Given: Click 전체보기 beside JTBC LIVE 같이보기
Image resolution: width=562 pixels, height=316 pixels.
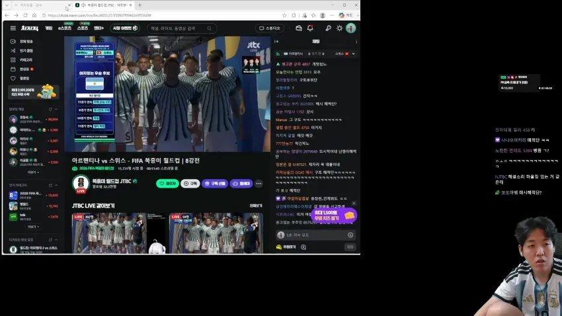Looking at the screenshot, I should click(x=256, y=206).
